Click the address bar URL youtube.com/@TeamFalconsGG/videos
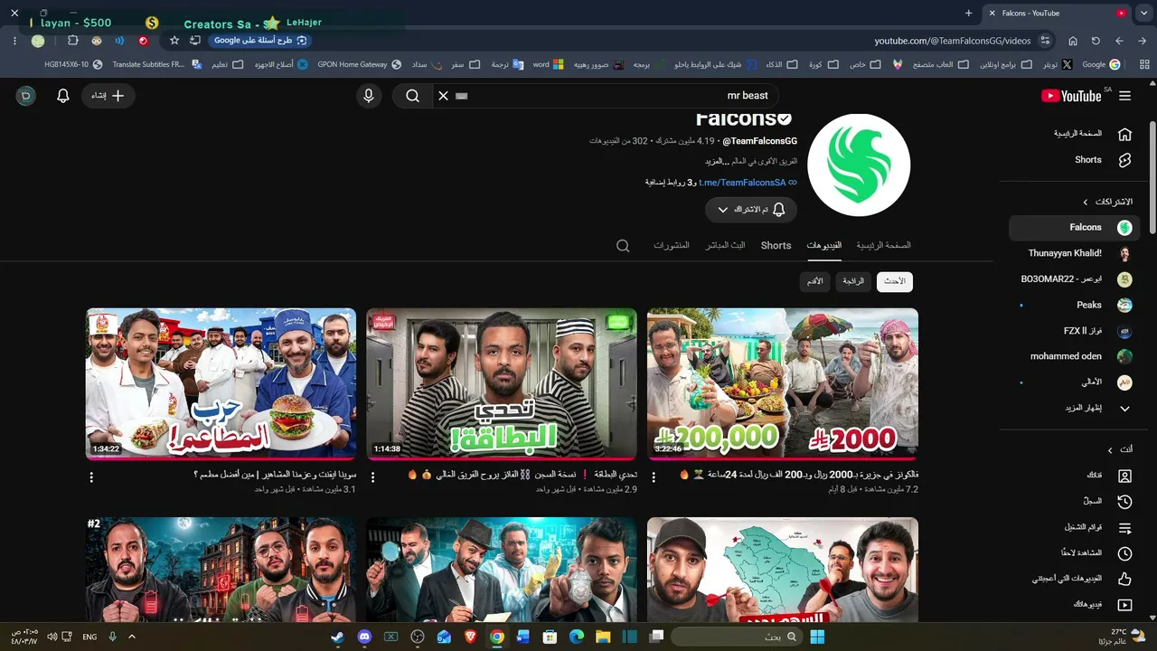1157x651 pixels. pos(953,41)
